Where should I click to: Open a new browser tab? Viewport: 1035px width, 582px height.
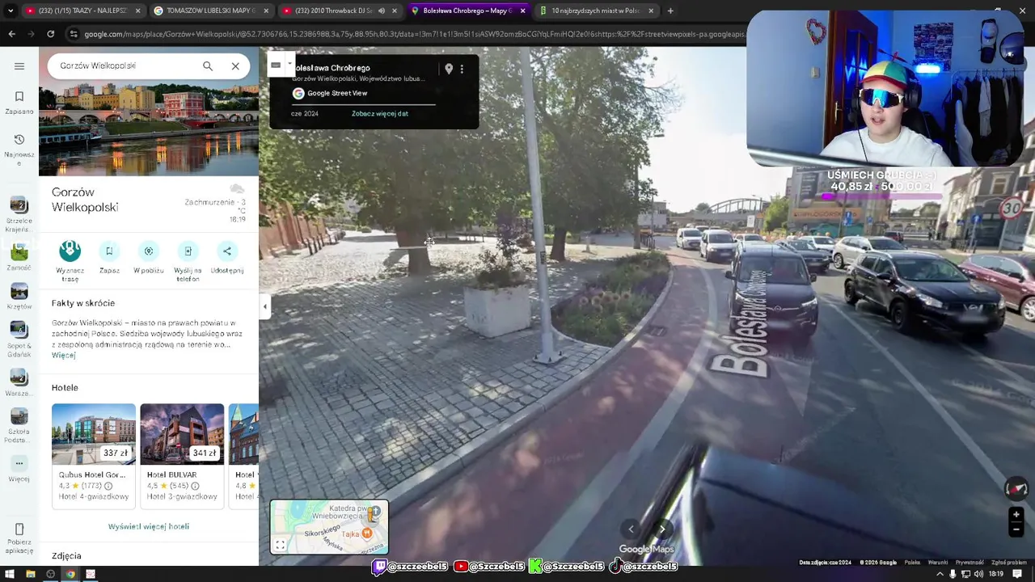tap(670, 11)
